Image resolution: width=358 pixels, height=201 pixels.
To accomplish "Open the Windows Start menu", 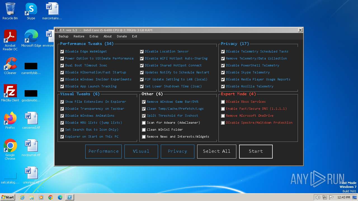I will tap(8, 197).
